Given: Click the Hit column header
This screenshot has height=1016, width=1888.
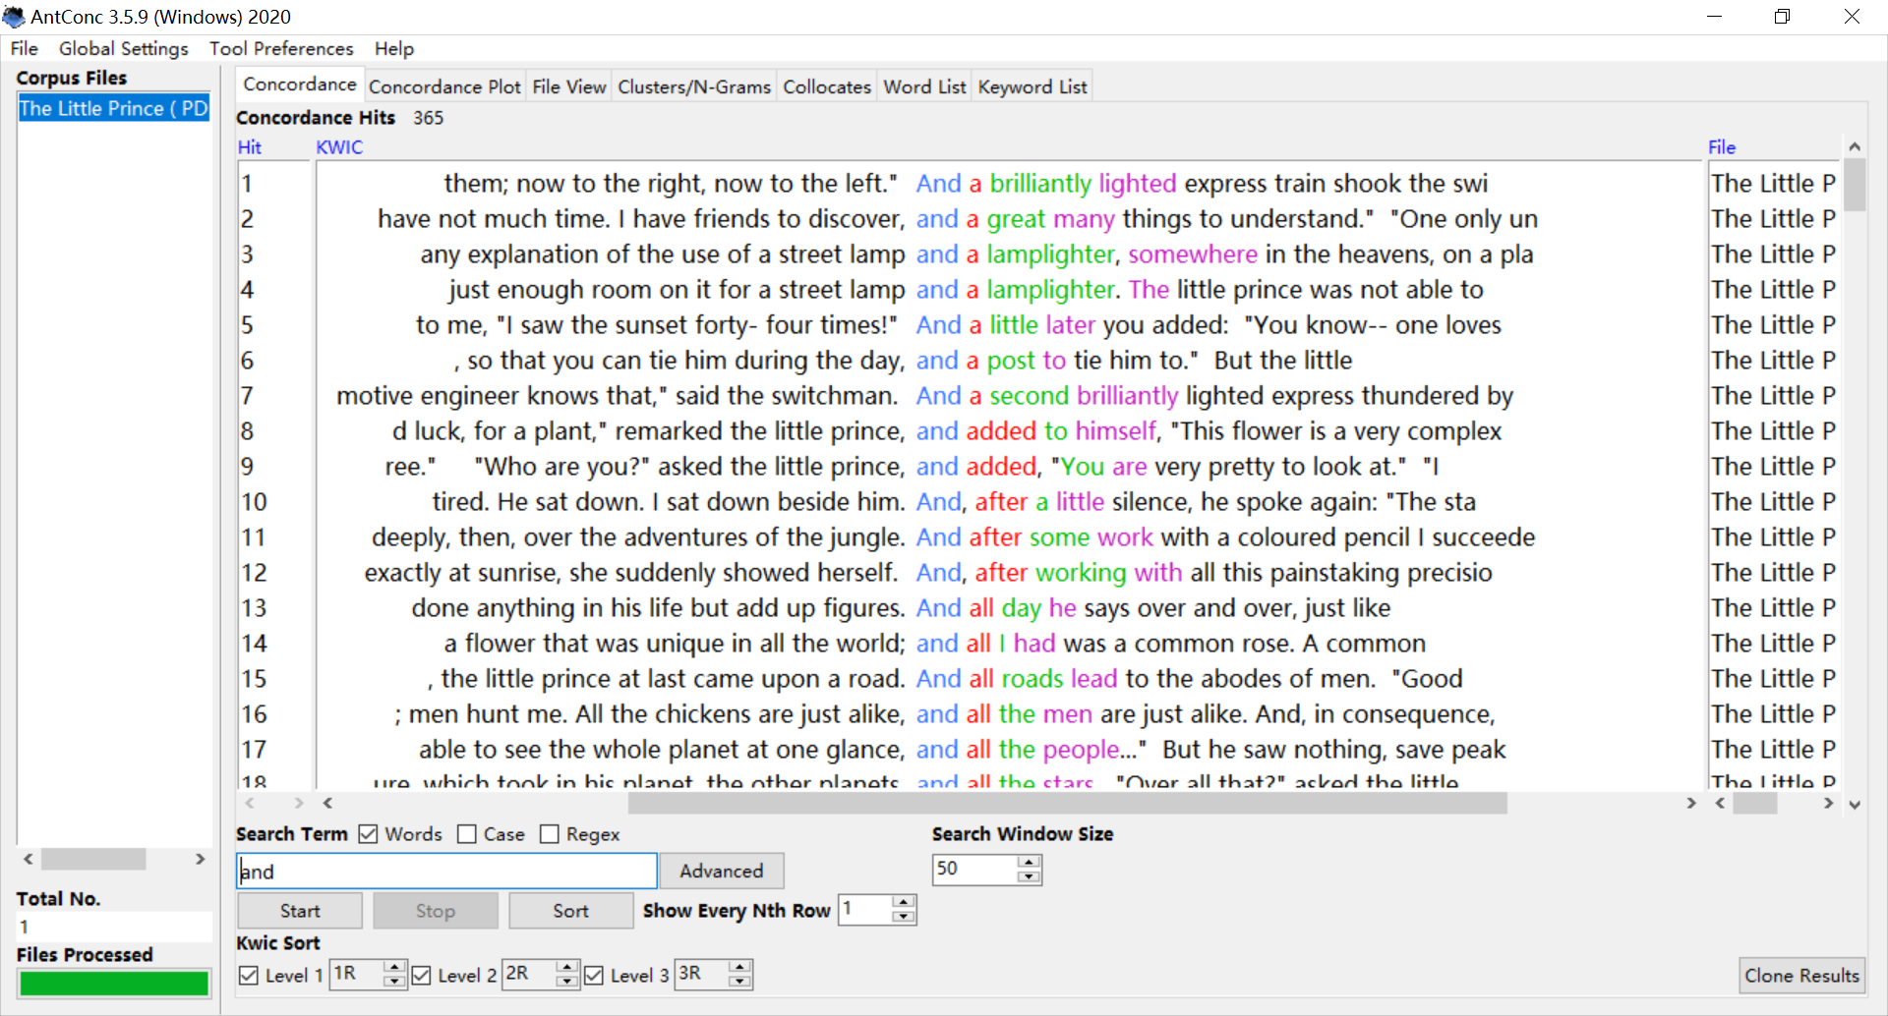Looking at the screenshot, I should 250,147.
